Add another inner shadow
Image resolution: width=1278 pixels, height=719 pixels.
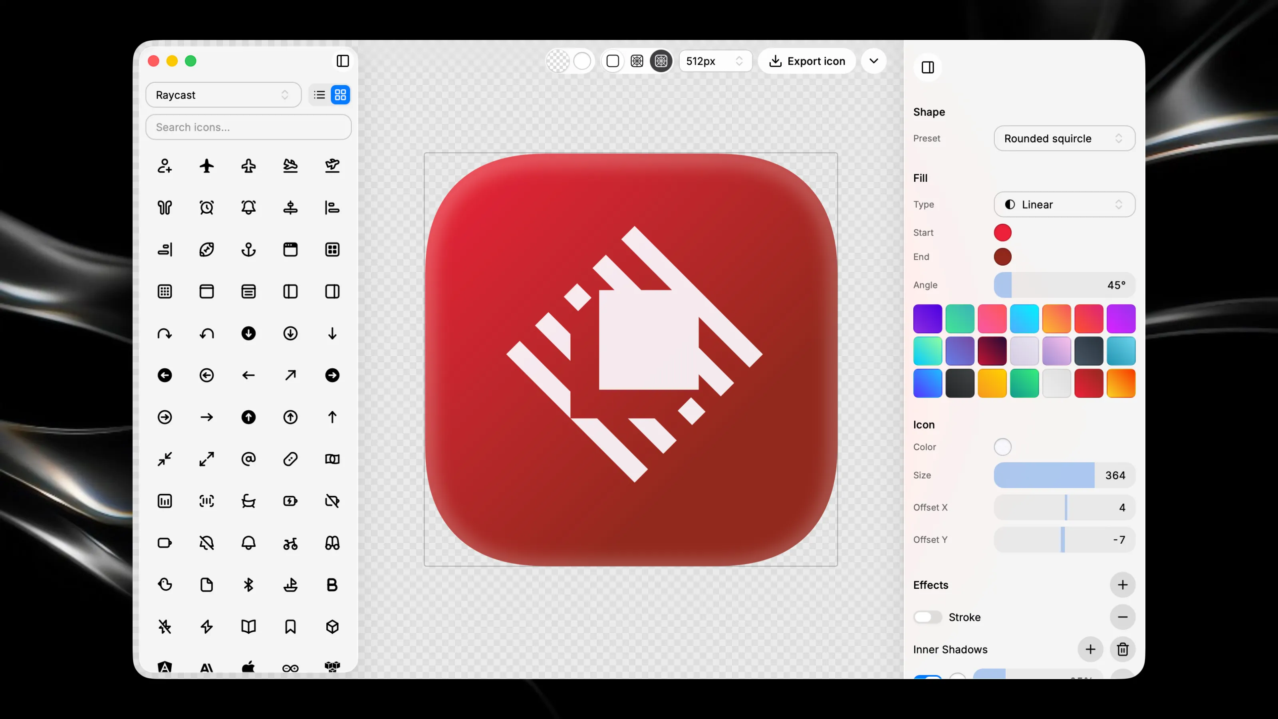pos(1090,649)
